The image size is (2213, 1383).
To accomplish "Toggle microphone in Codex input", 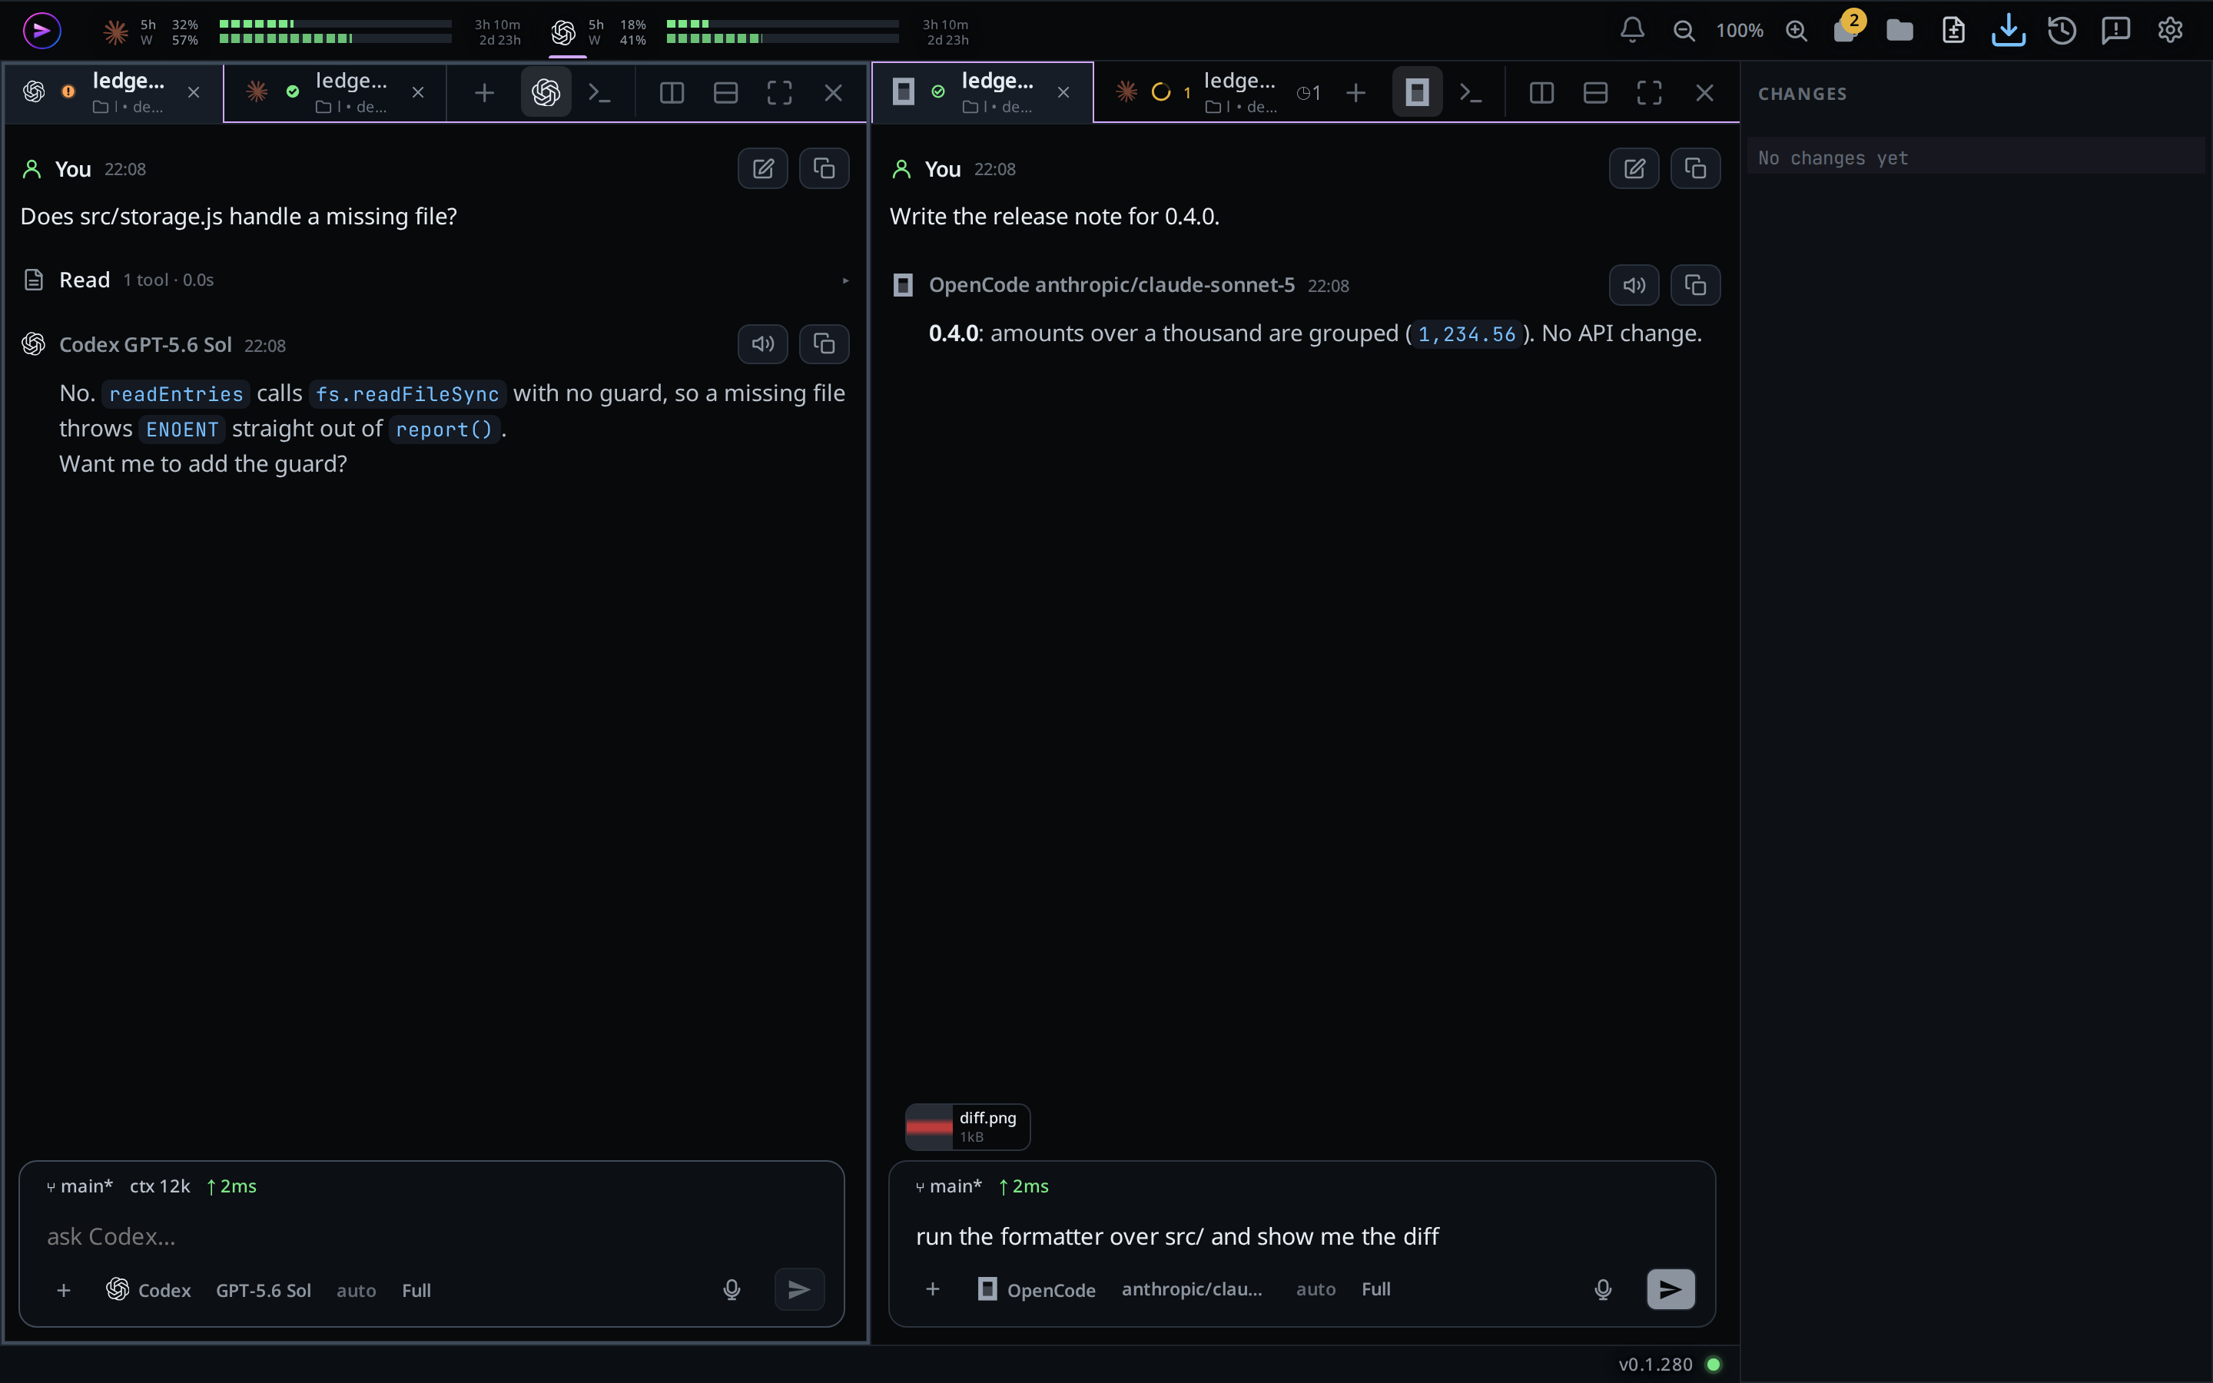I will (732, 1290).
